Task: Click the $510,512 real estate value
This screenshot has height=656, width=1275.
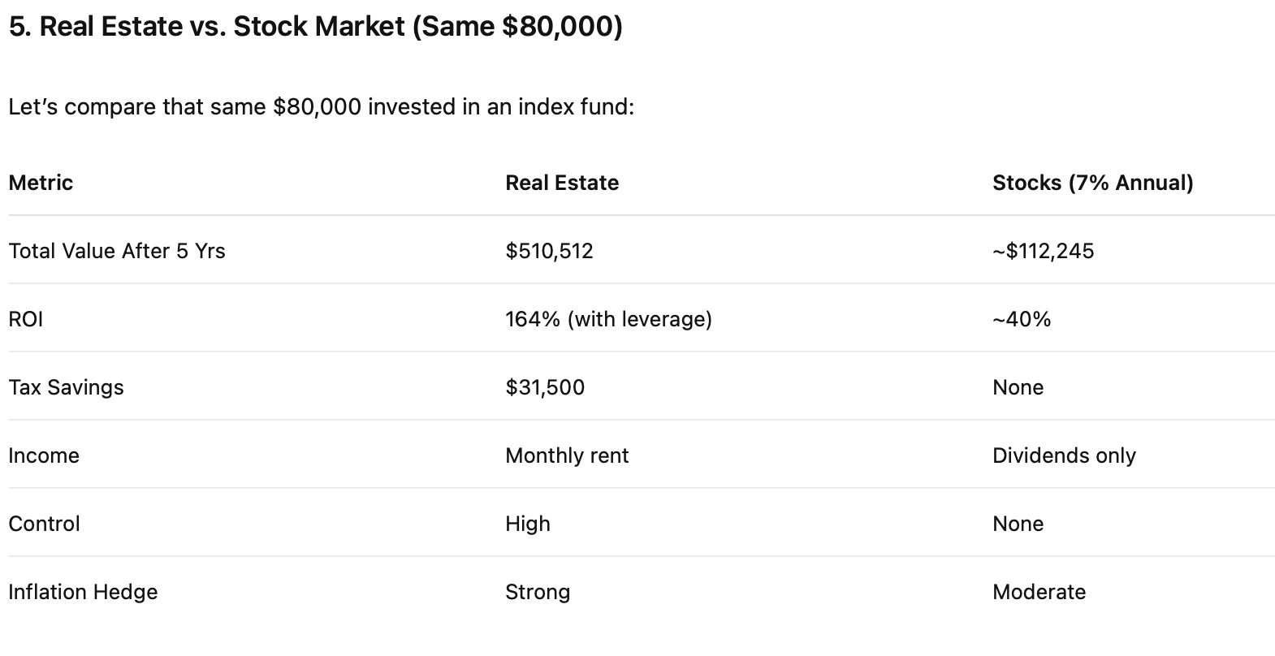Action: pyautogui.click(x=549, y=251)
